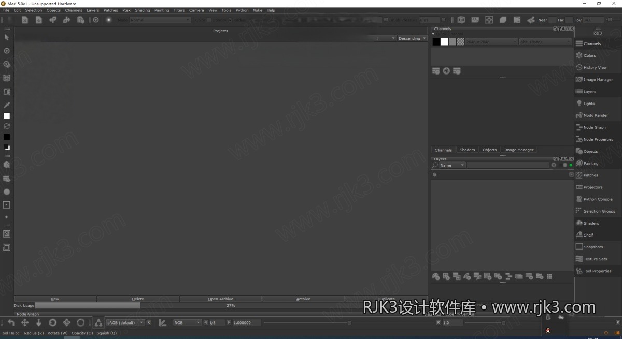622x339 pixels.
Task: Toggle the Brush Pressure checkbox
Action: pyautogui.click(x=386, y=20)
